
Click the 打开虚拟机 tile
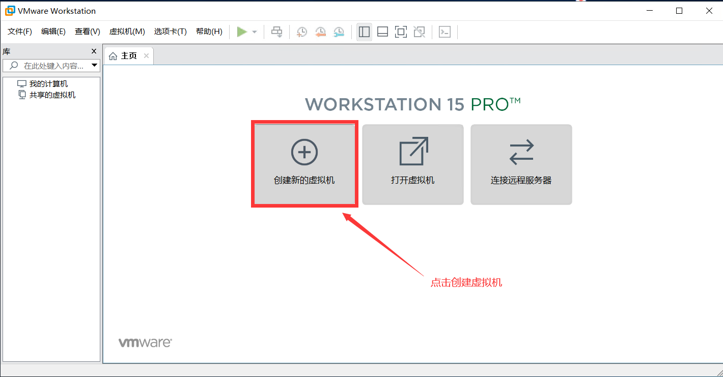tap(413, 164)
